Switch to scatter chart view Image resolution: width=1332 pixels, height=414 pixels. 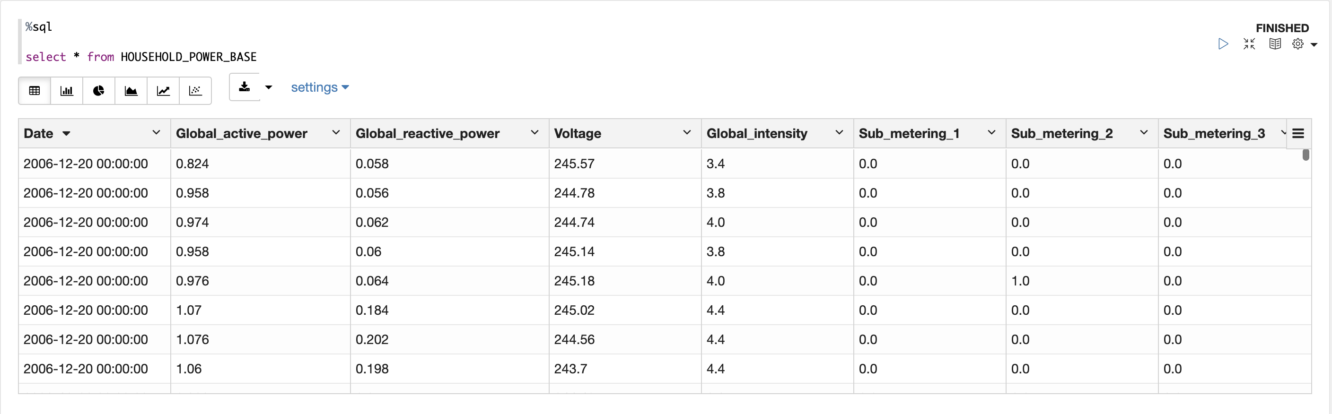(x=195, y=91)
